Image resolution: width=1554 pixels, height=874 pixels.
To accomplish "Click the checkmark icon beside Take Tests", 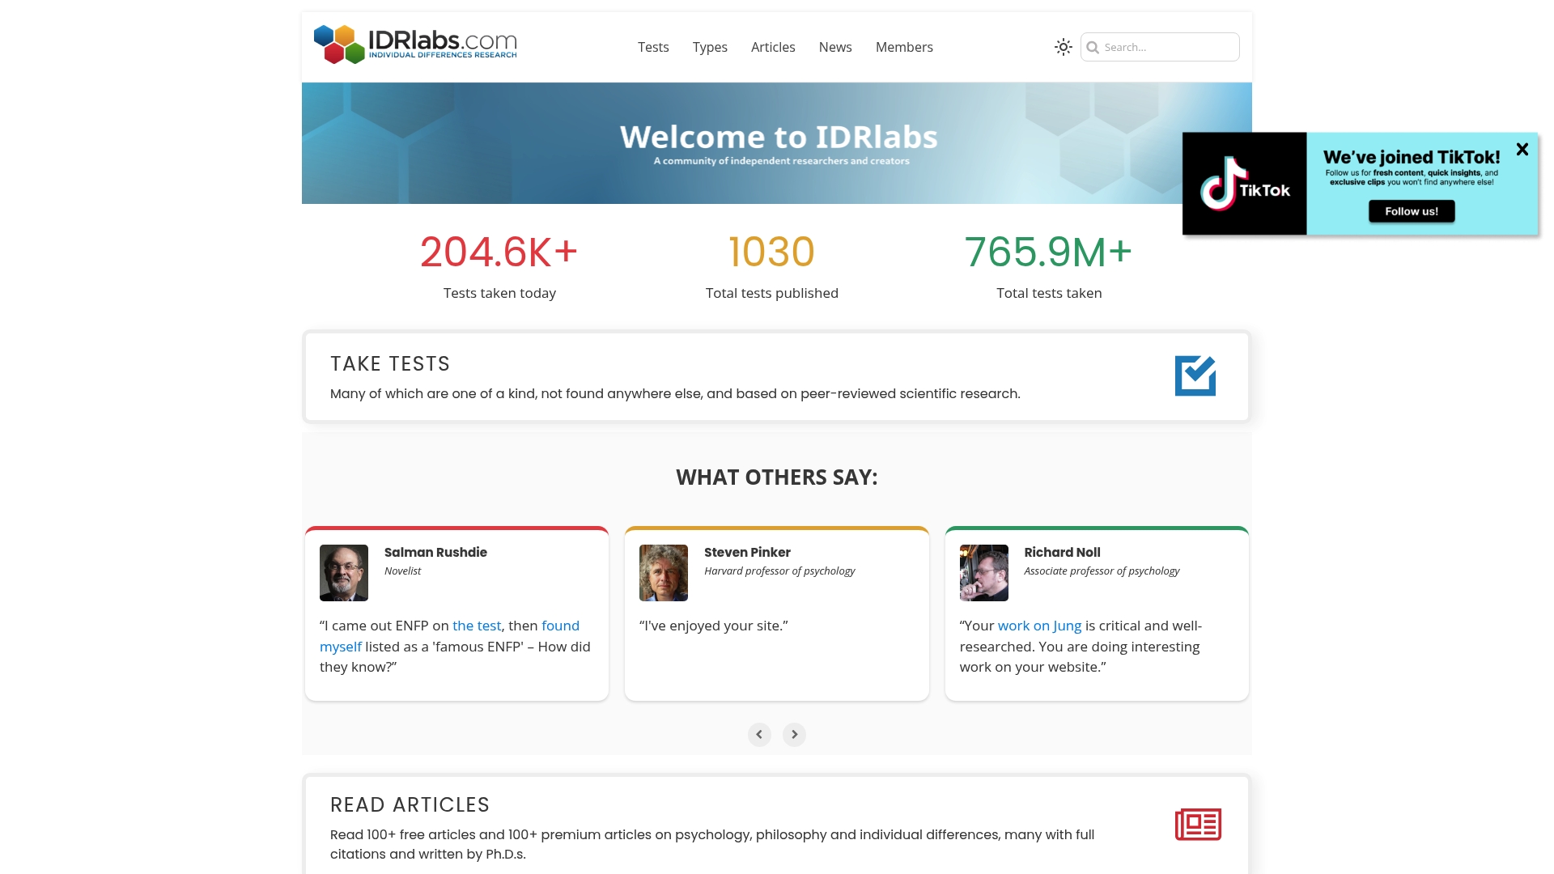I will tap(1195, 375).
